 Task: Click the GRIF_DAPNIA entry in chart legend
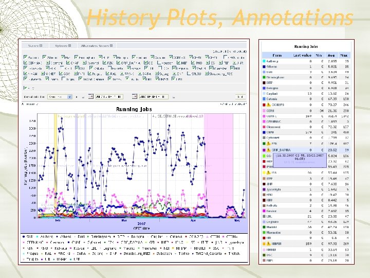click(x=130, y=242)
